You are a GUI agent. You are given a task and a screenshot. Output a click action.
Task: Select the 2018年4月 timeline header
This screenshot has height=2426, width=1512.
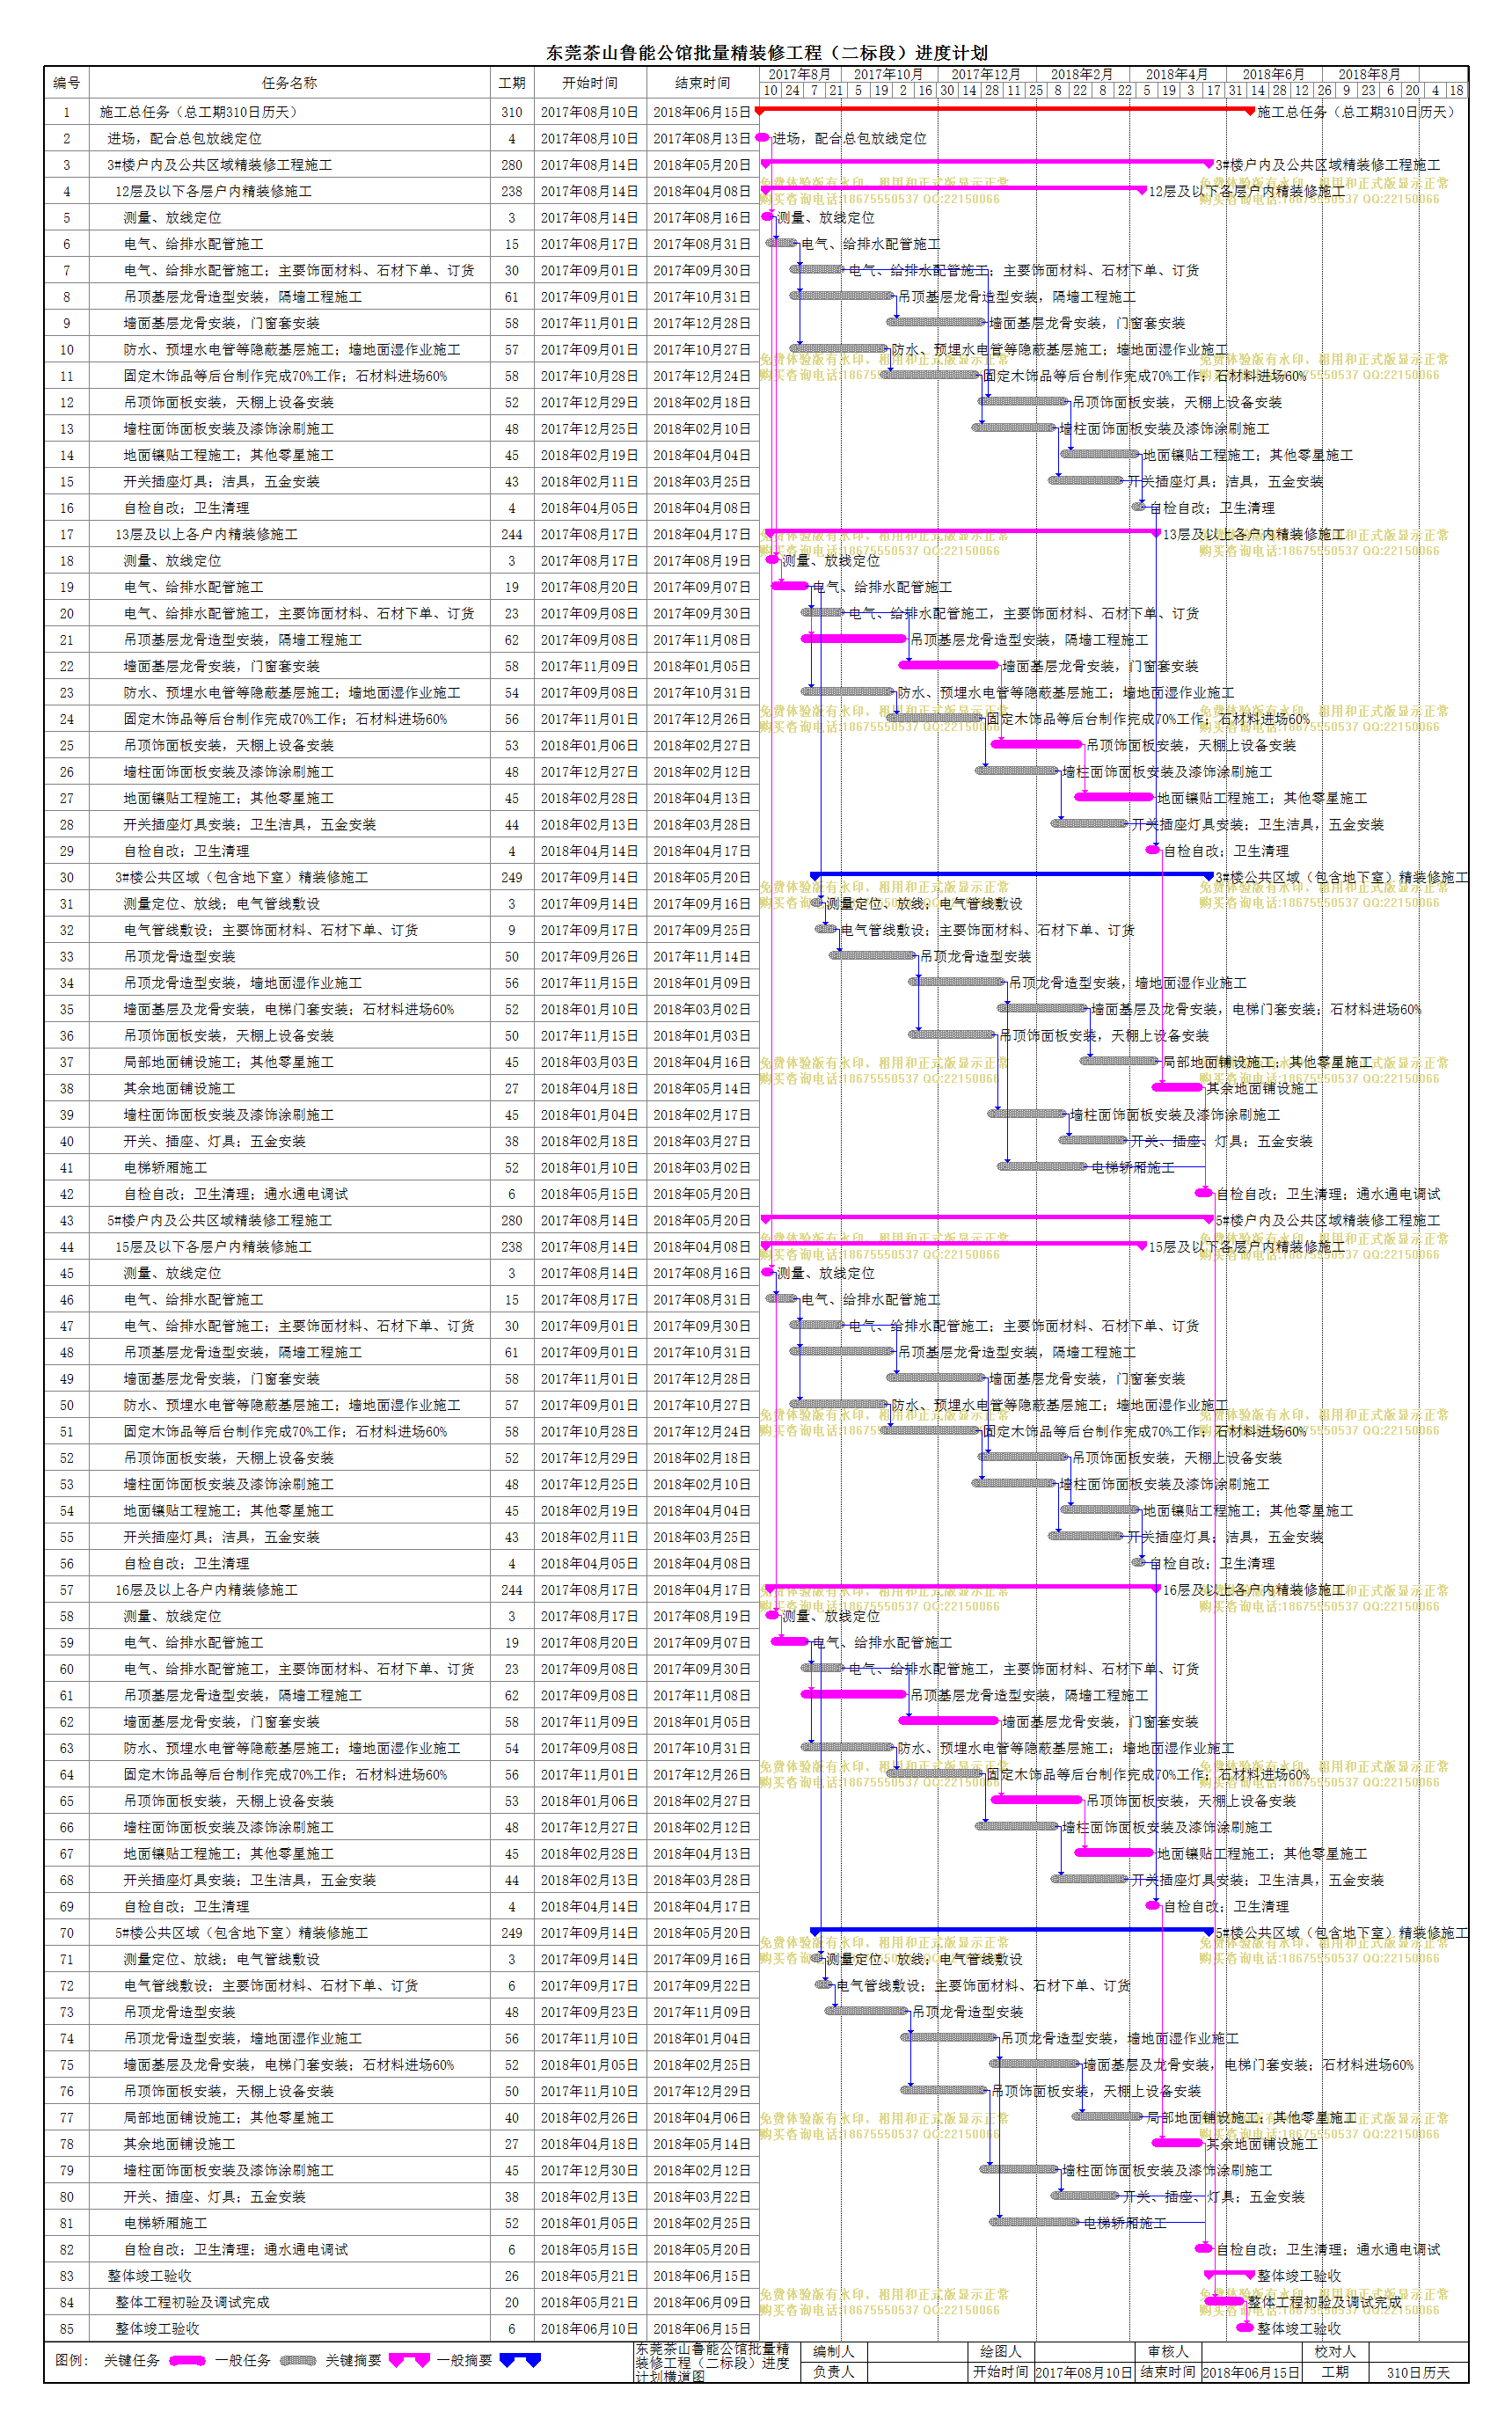1177,74
